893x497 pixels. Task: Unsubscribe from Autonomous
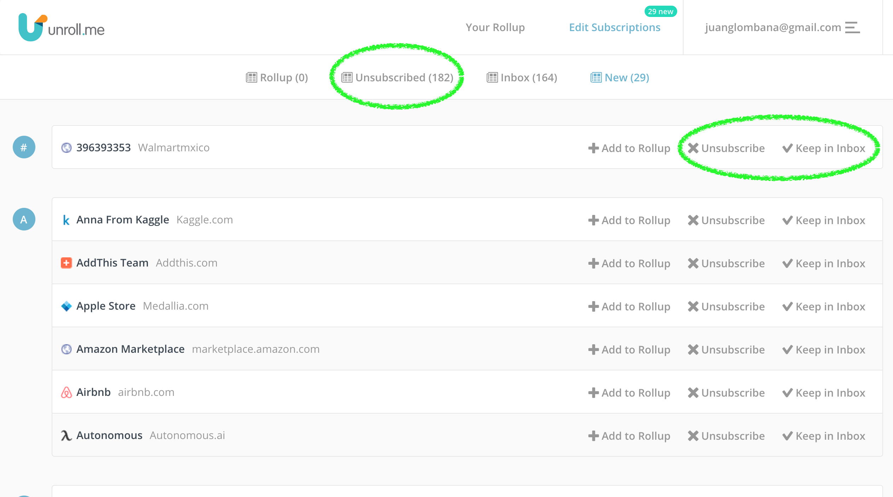(x=726, y=436)
